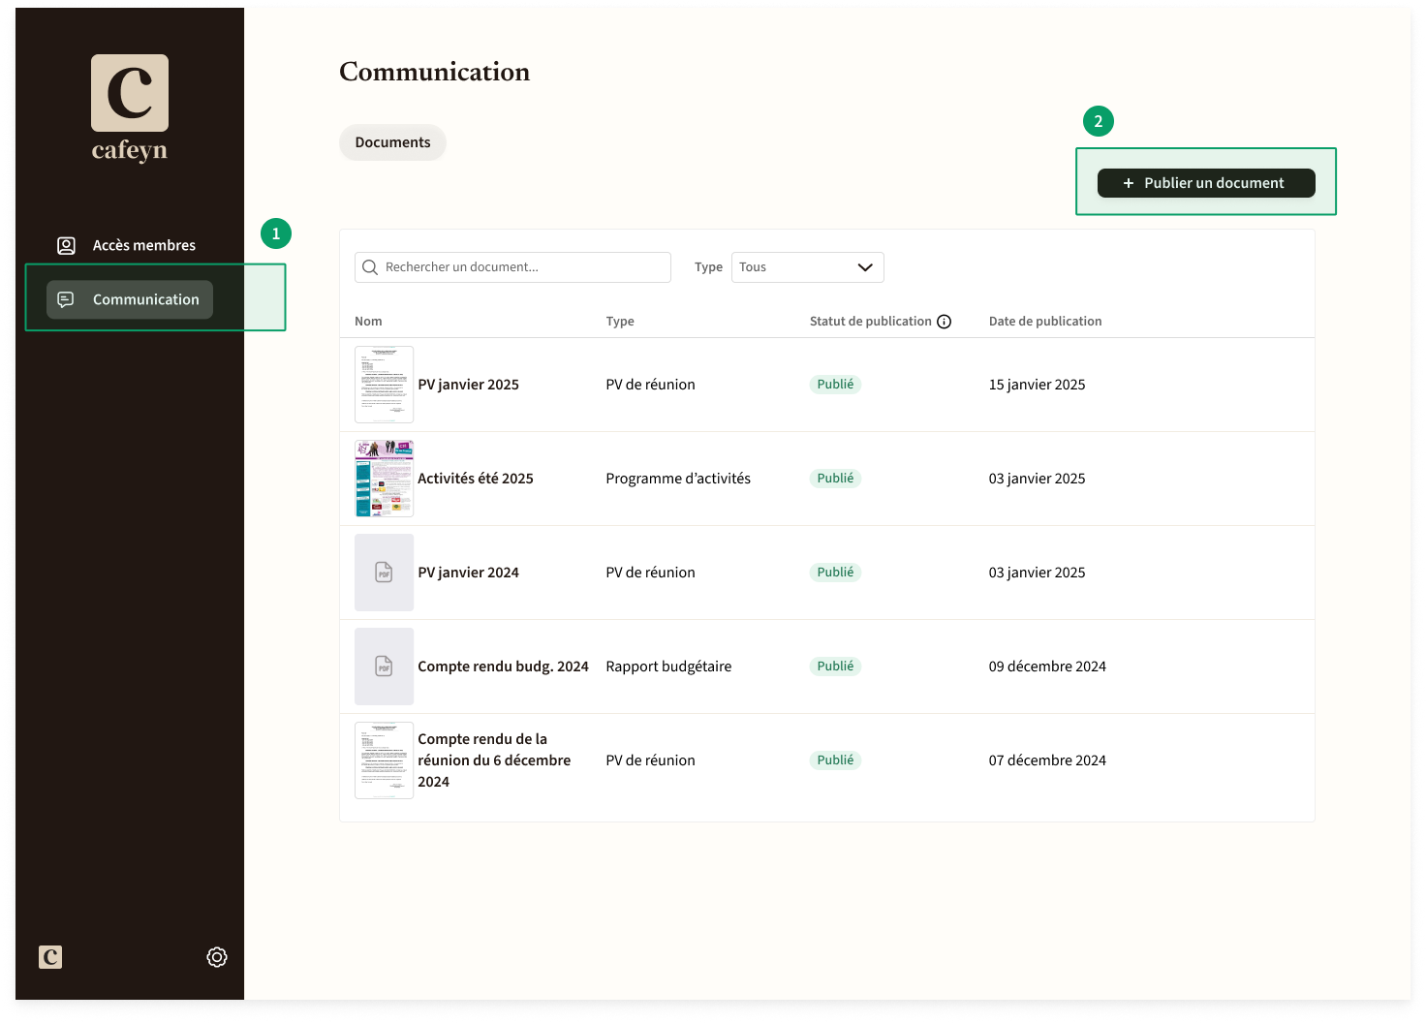Open the Tous type selector
Viewport: 1426px width, 1023px height.
(807, 267)
